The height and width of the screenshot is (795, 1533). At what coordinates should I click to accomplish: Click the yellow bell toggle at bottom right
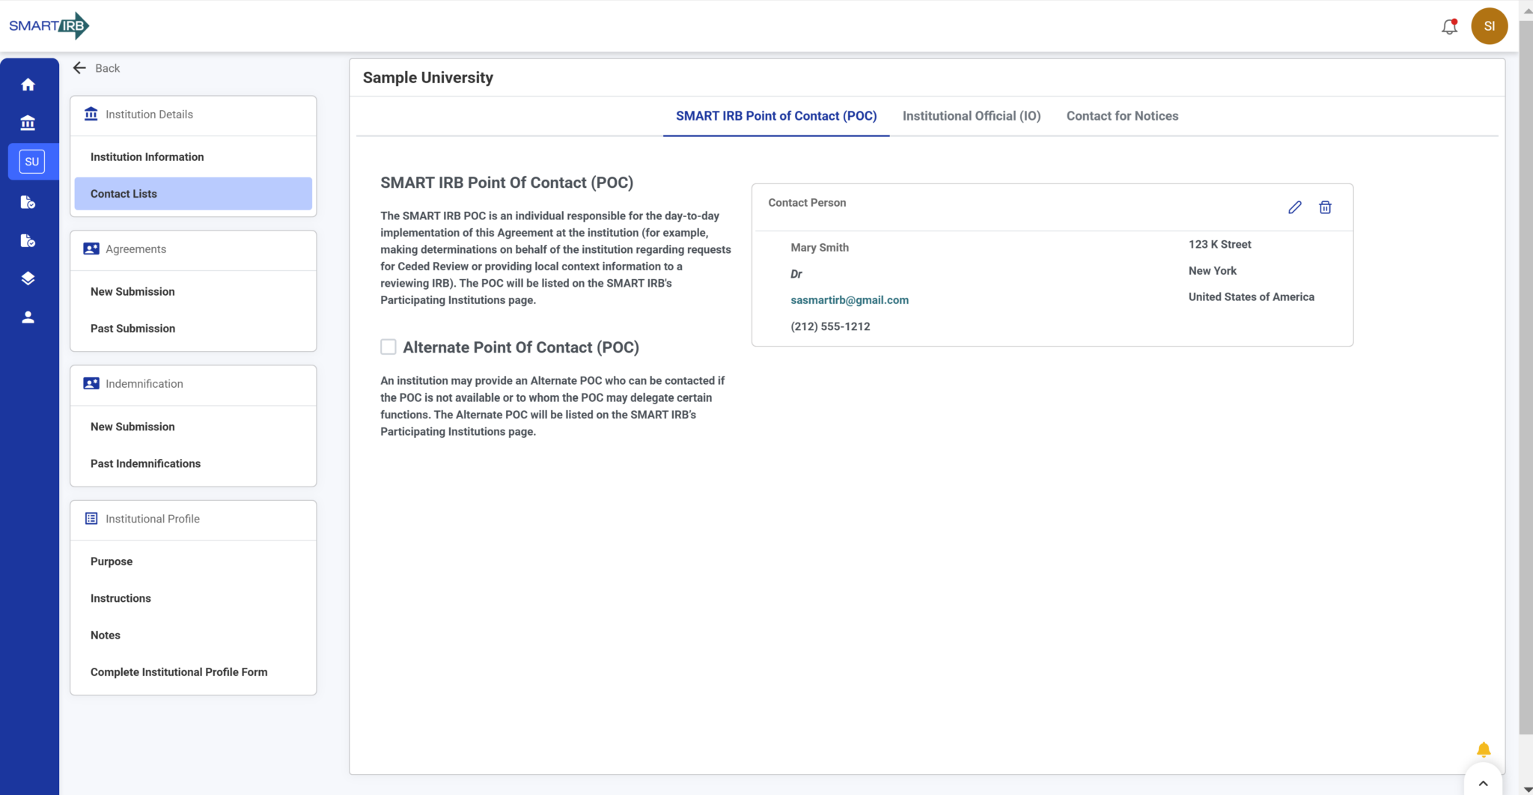coord(1483,748)
